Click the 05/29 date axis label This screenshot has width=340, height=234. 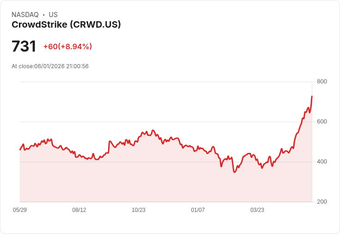click(x=20, y=210)
